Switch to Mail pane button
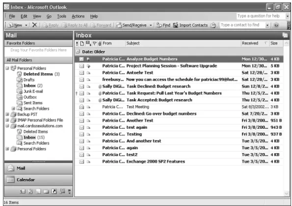Screen dimensions: 292x206 (38, 168)
